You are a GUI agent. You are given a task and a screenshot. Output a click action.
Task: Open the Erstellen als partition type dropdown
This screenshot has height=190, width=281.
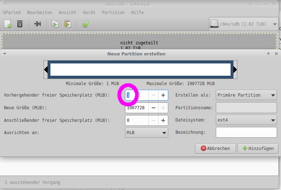pos(246,95)
